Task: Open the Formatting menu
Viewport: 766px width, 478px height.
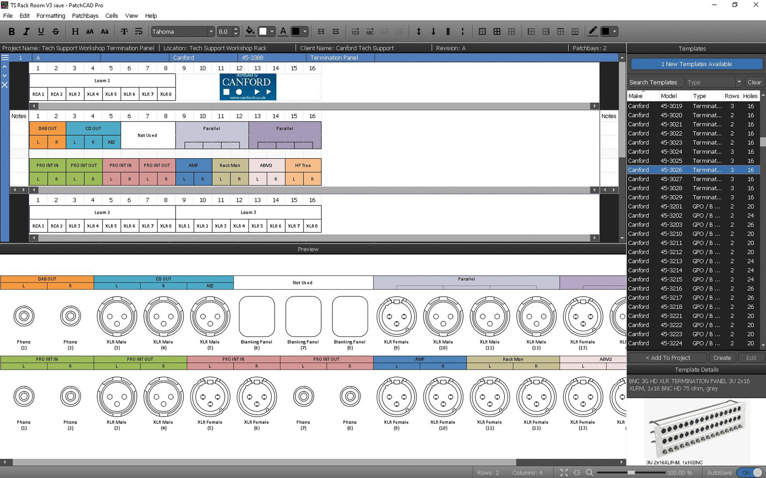Action: [x=50, y=16]
